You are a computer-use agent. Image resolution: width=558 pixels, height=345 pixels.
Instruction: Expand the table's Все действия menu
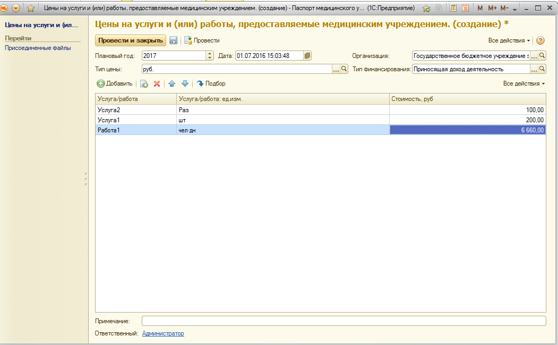[523, 83]
